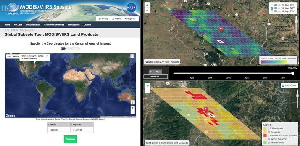Select the 500_m_16_days_NDVI layer
Viewport: 300px width, 146px height.
272,8
